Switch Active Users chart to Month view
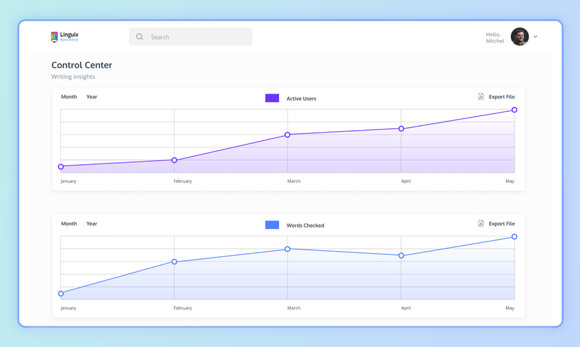Screen dimensions: 580x347 [x=69, y=97]
